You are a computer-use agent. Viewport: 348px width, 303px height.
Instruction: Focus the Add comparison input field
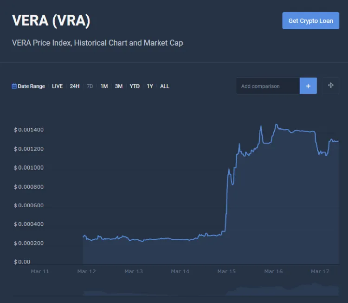(268, 86)
